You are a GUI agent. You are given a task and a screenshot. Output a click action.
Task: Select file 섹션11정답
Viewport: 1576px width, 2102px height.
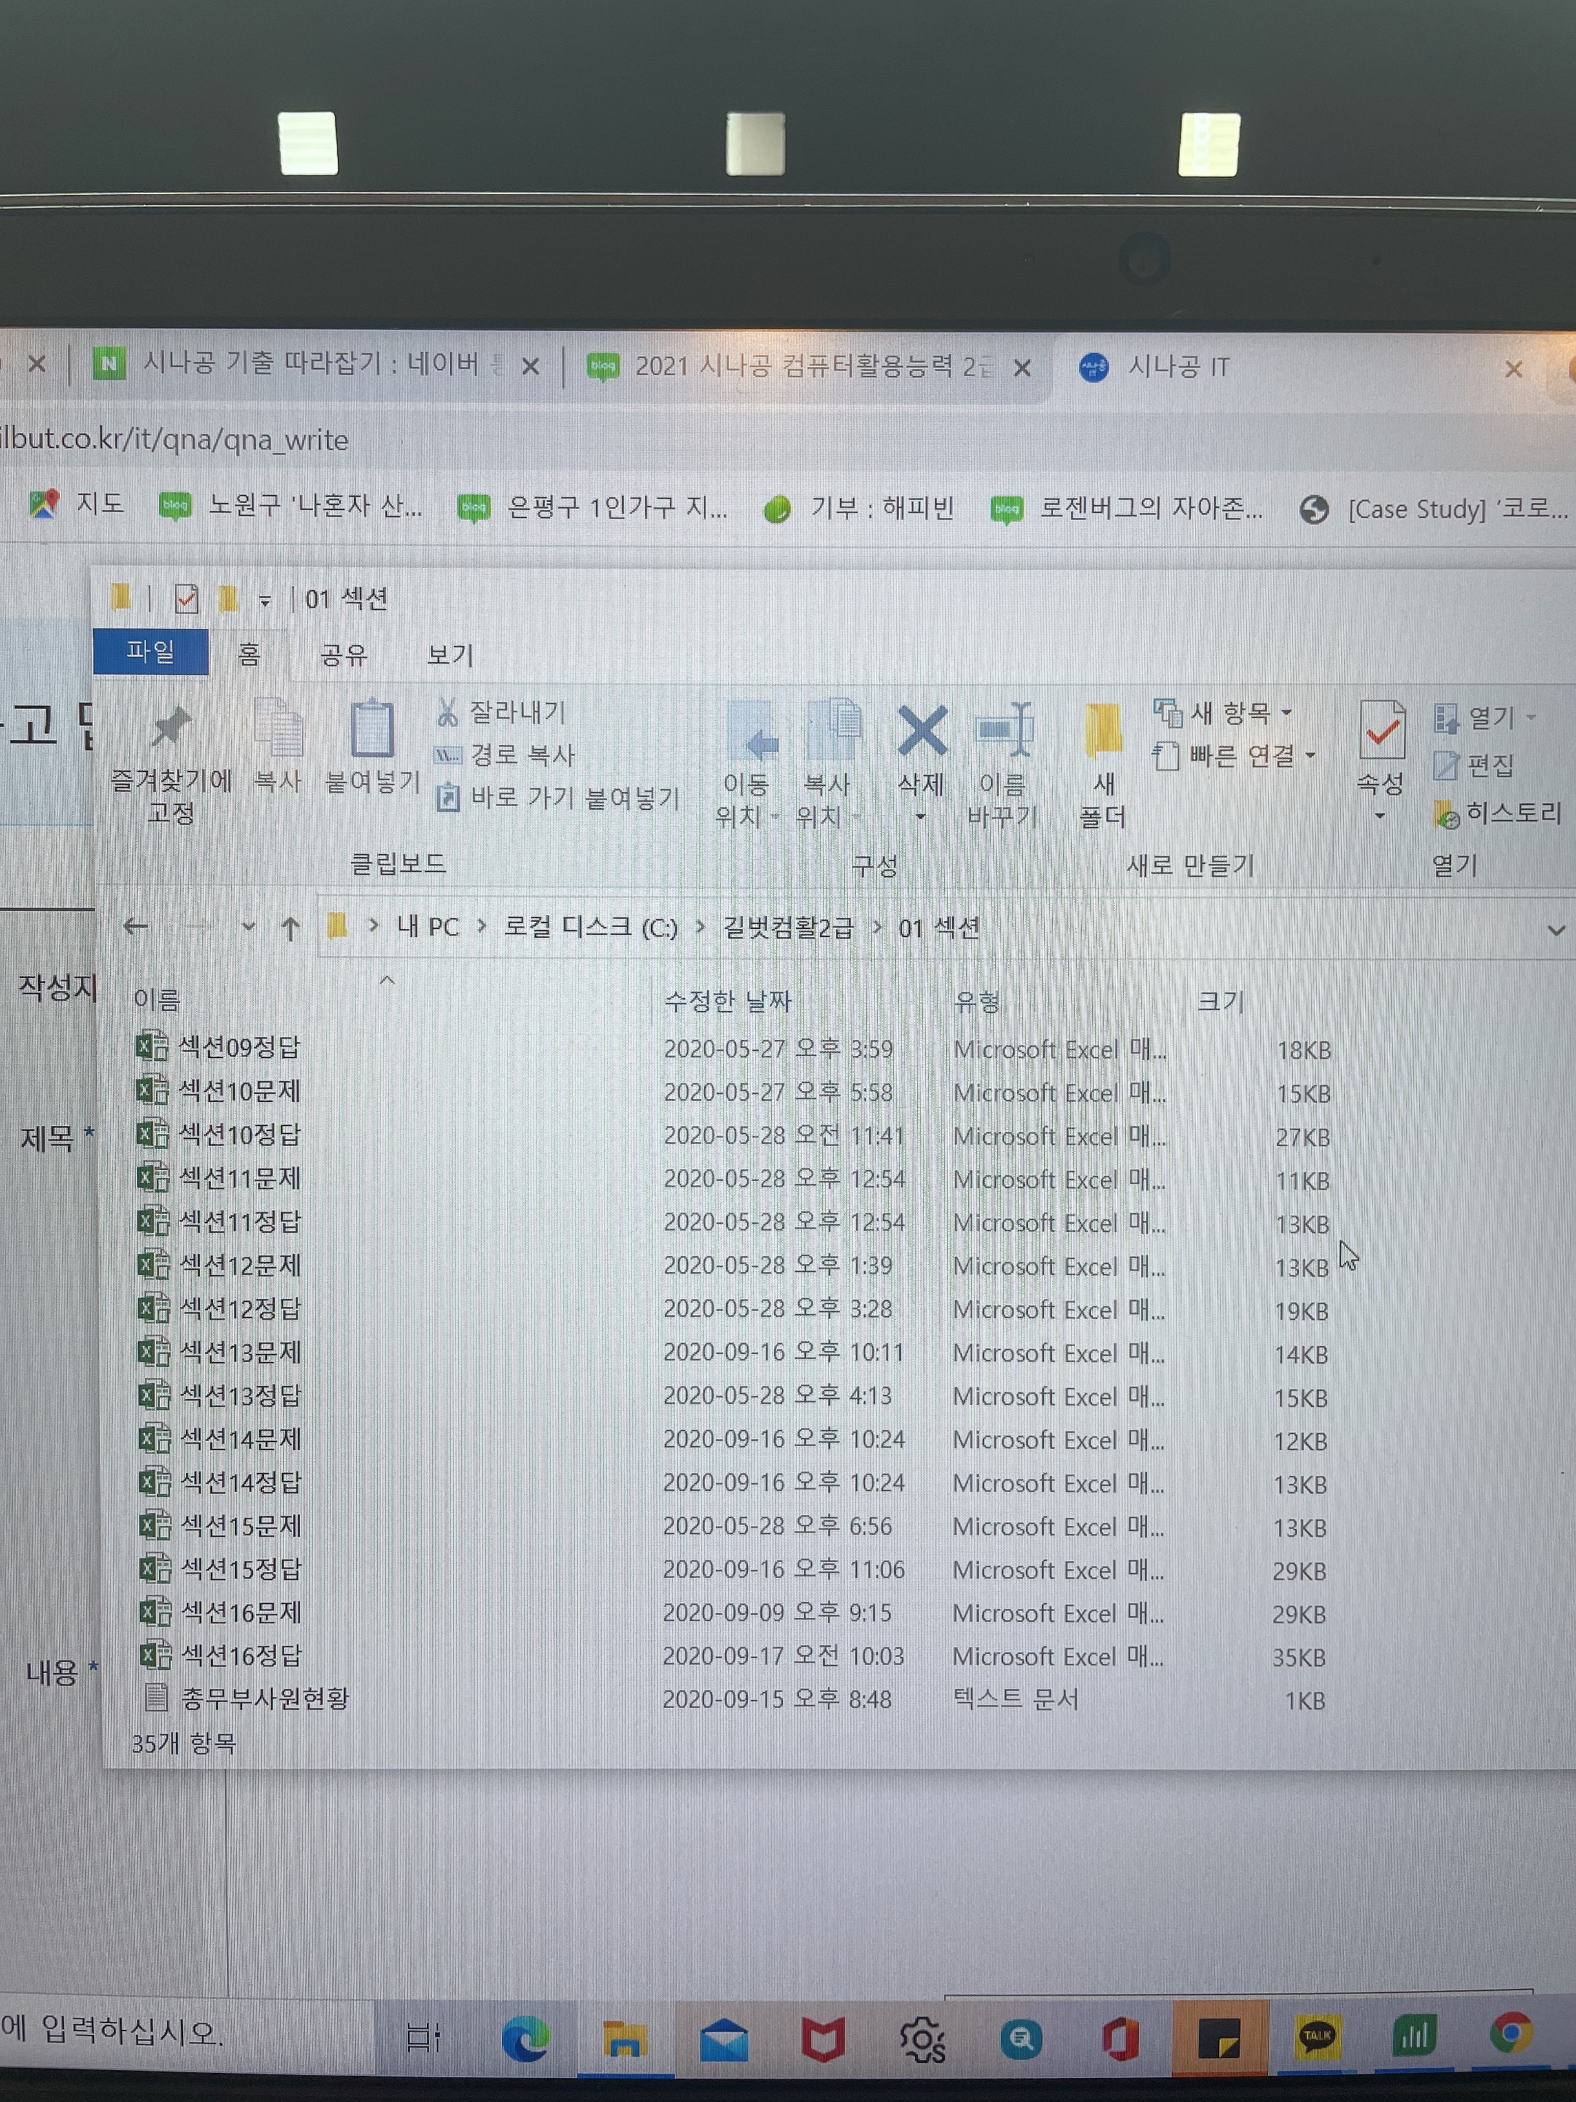(220, 1221)
